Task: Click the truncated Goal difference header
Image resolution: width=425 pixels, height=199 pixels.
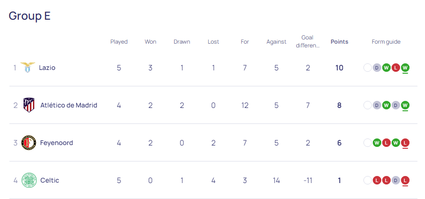Action: [307, 41]
